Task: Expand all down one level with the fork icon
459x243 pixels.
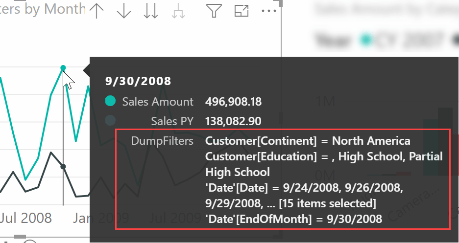Action: [178, 11]
